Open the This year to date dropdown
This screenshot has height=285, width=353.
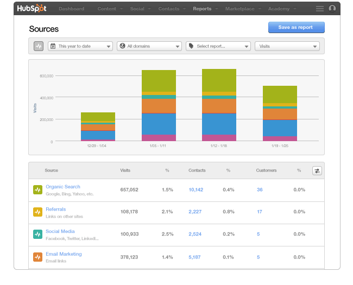pos(80,47)
